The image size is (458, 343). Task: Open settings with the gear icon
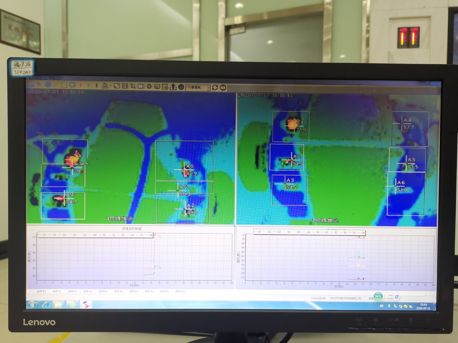[x=149, y=86]
